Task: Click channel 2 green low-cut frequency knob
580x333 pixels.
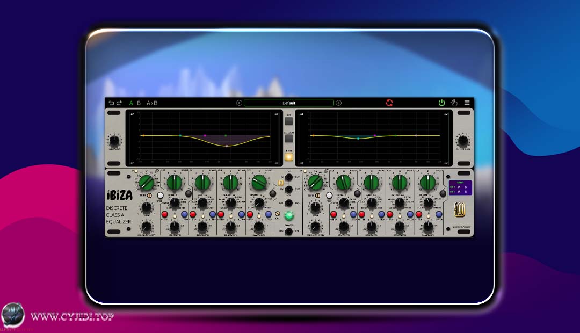Action: [x=316, y=183]
